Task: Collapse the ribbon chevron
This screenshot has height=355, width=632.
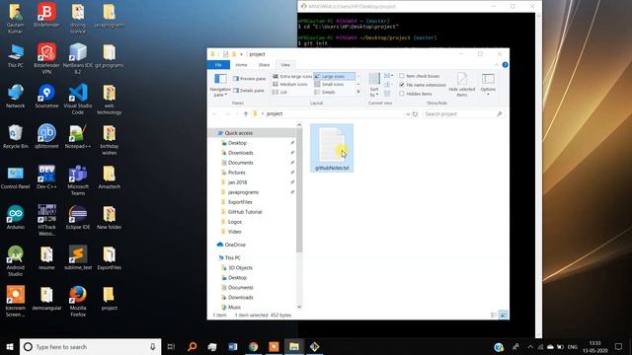Action: 496,65
